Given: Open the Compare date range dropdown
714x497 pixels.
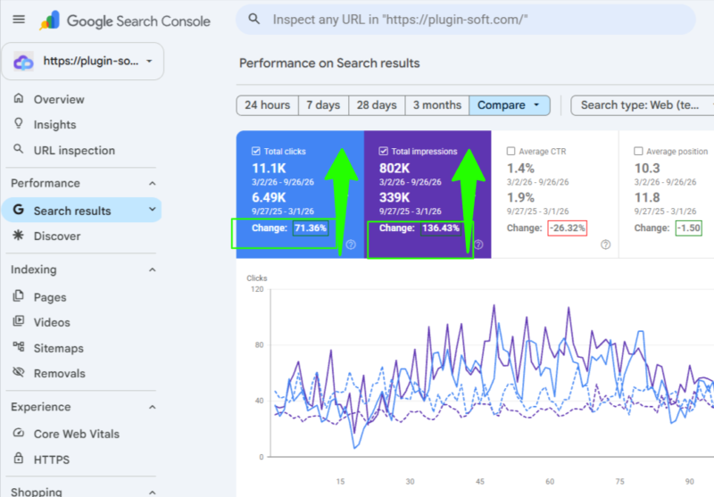Looking at the screenshot, I should coord(509,105).
